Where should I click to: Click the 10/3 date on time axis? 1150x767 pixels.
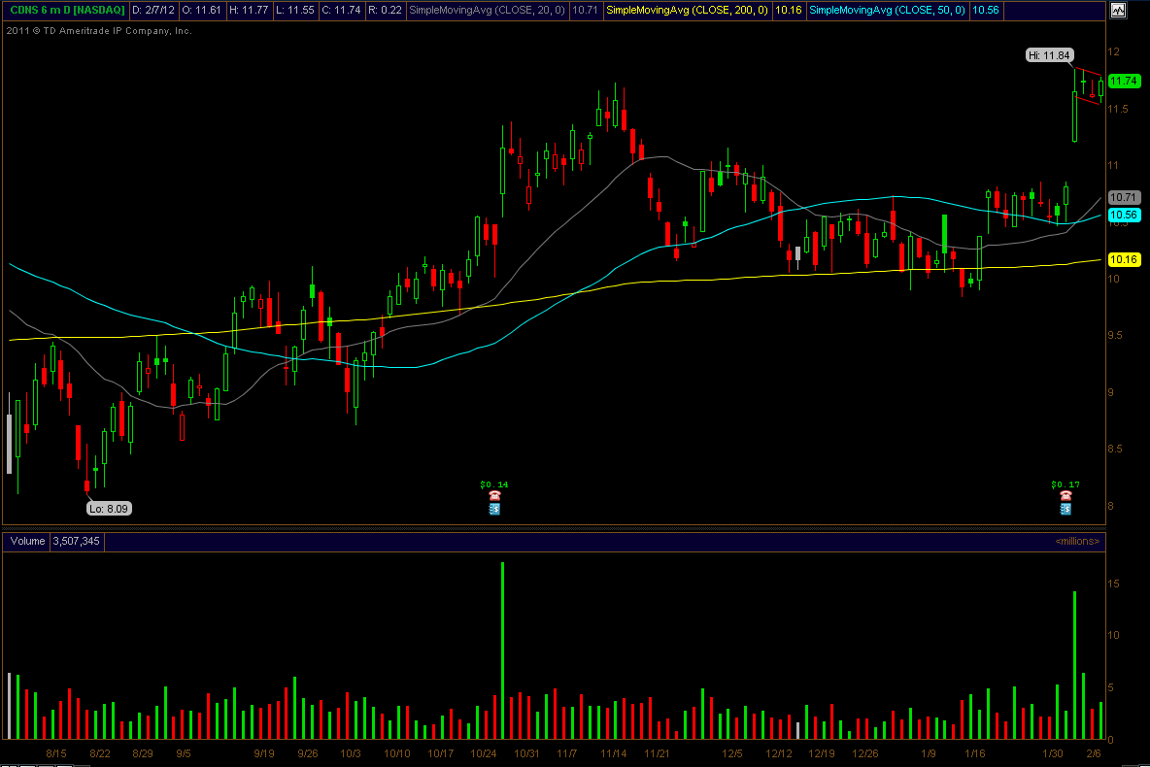point(351,753)
